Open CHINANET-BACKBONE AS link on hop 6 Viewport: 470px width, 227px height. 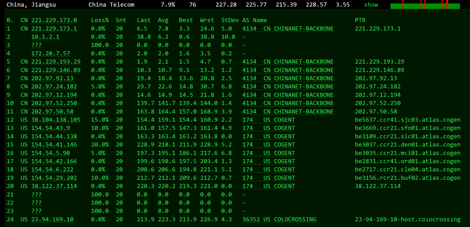pos(288,70)
